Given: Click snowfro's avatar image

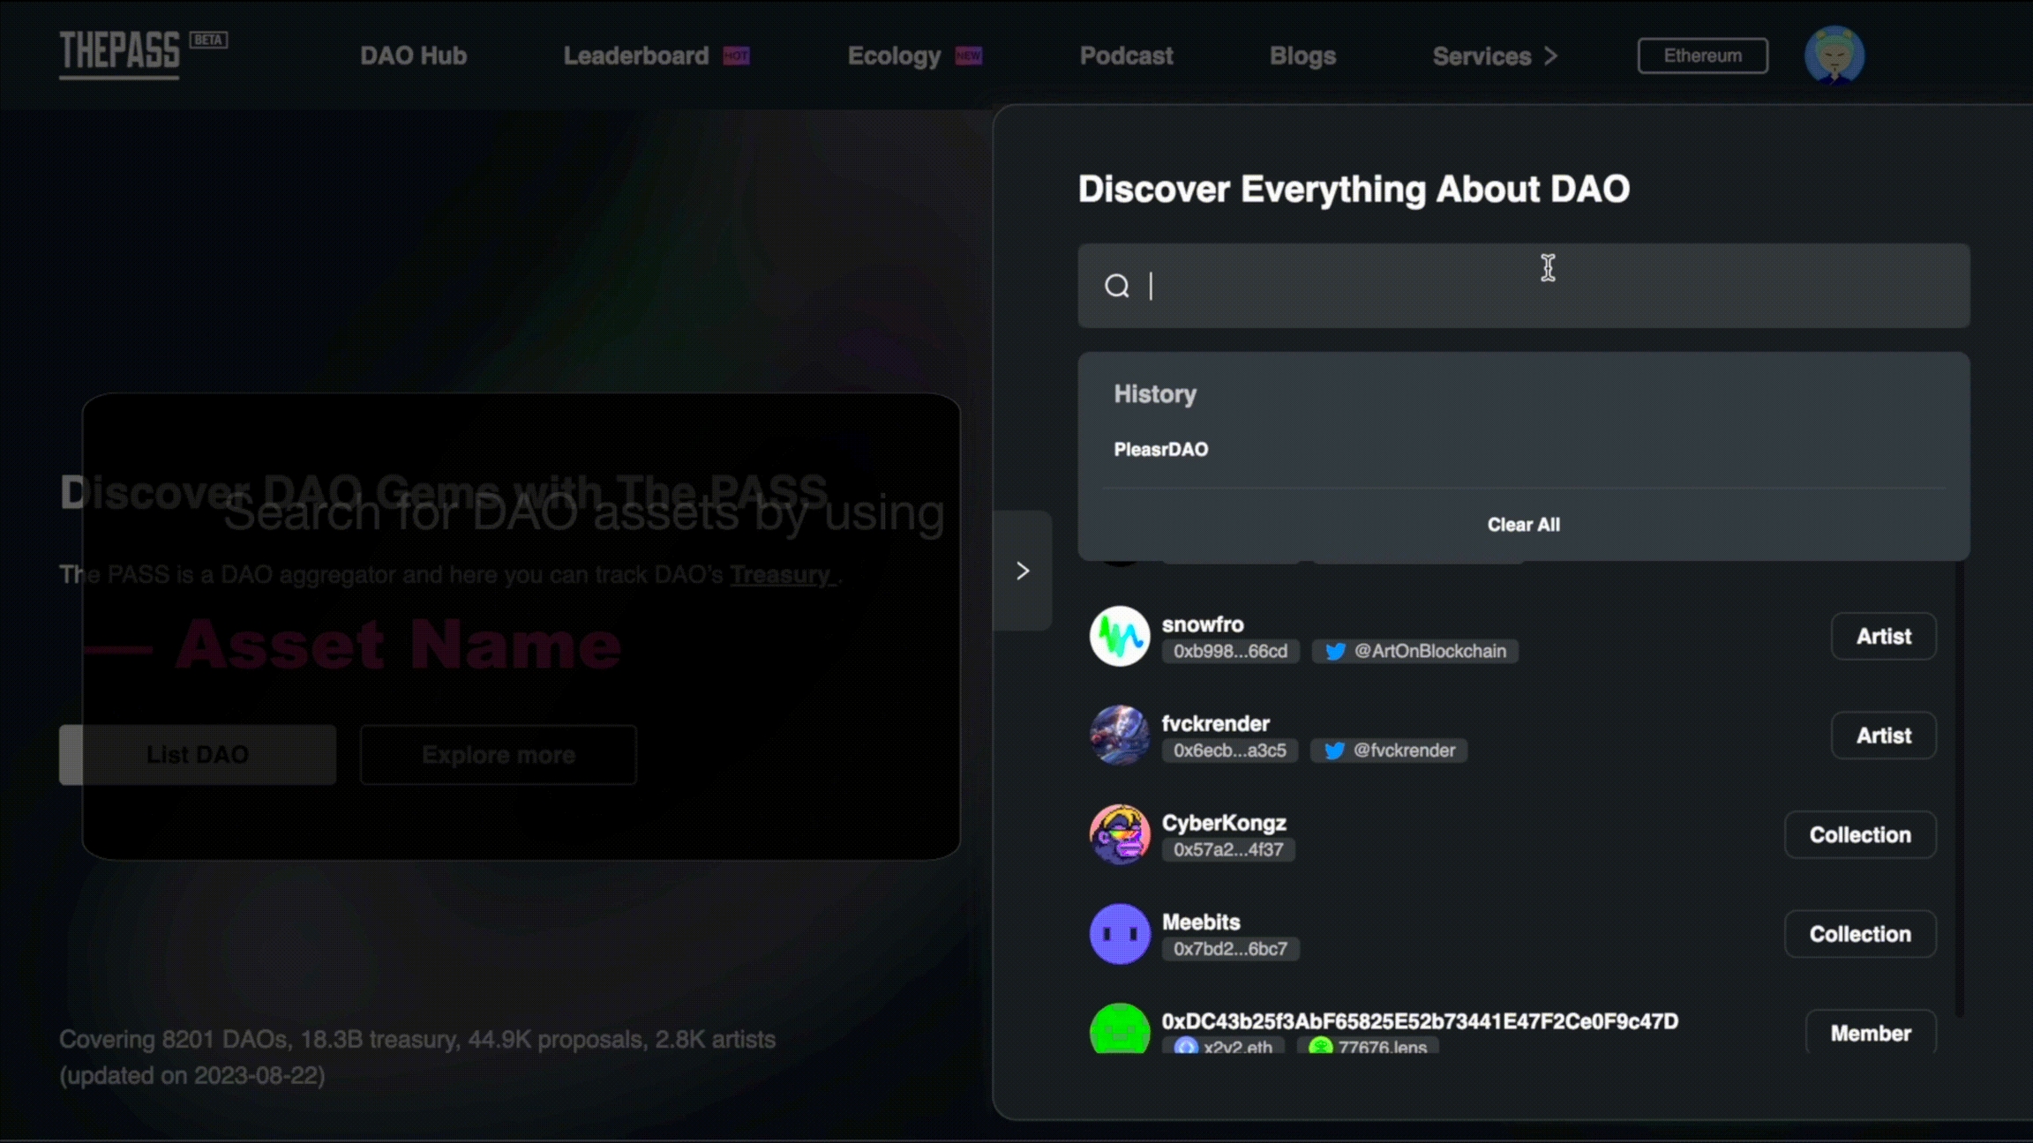Looking at the screenshot, I should point(1119,636).
